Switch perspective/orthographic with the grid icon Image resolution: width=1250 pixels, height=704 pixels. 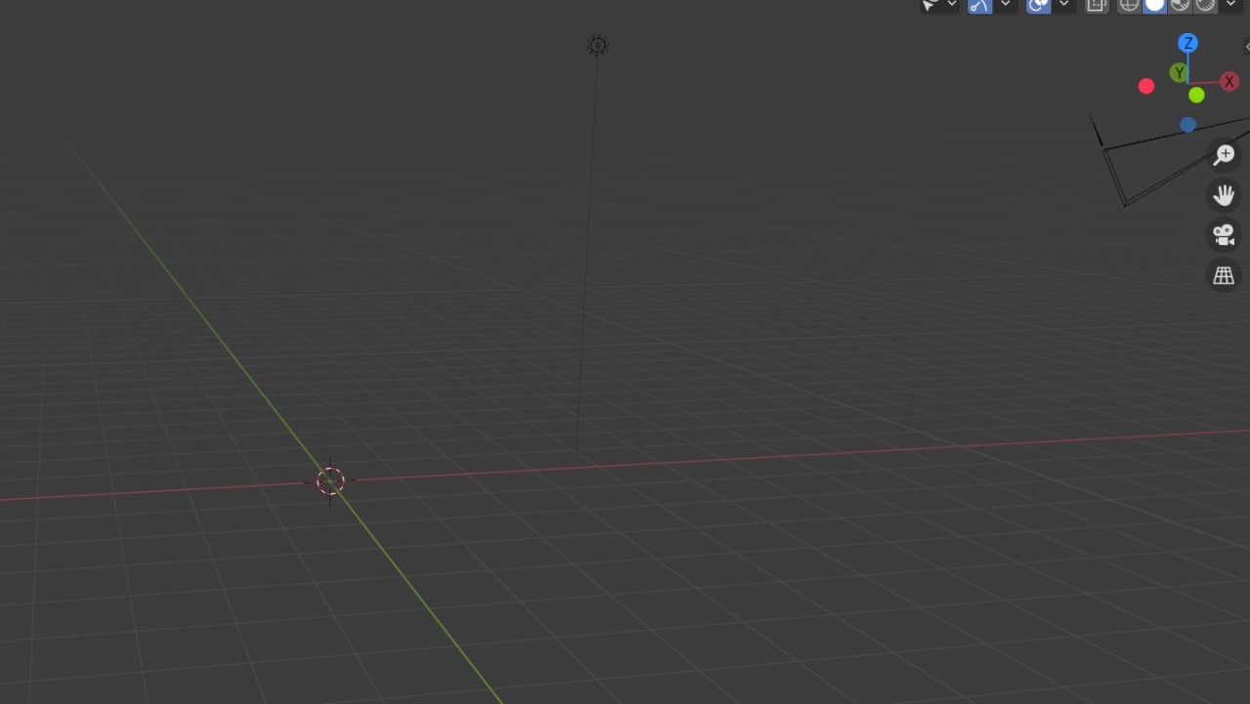click(1224, 276)
